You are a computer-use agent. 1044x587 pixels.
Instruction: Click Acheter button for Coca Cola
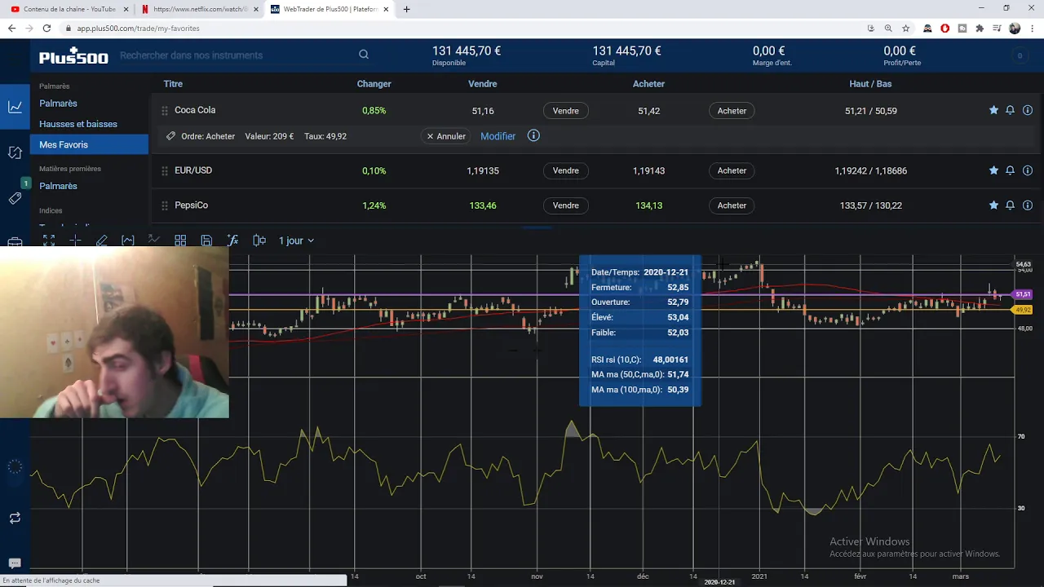[732, 111]
